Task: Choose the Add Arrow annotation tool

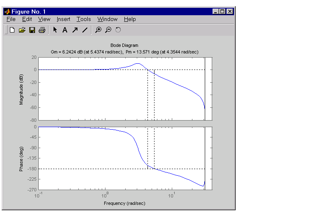Action: (x=75, y=30)
